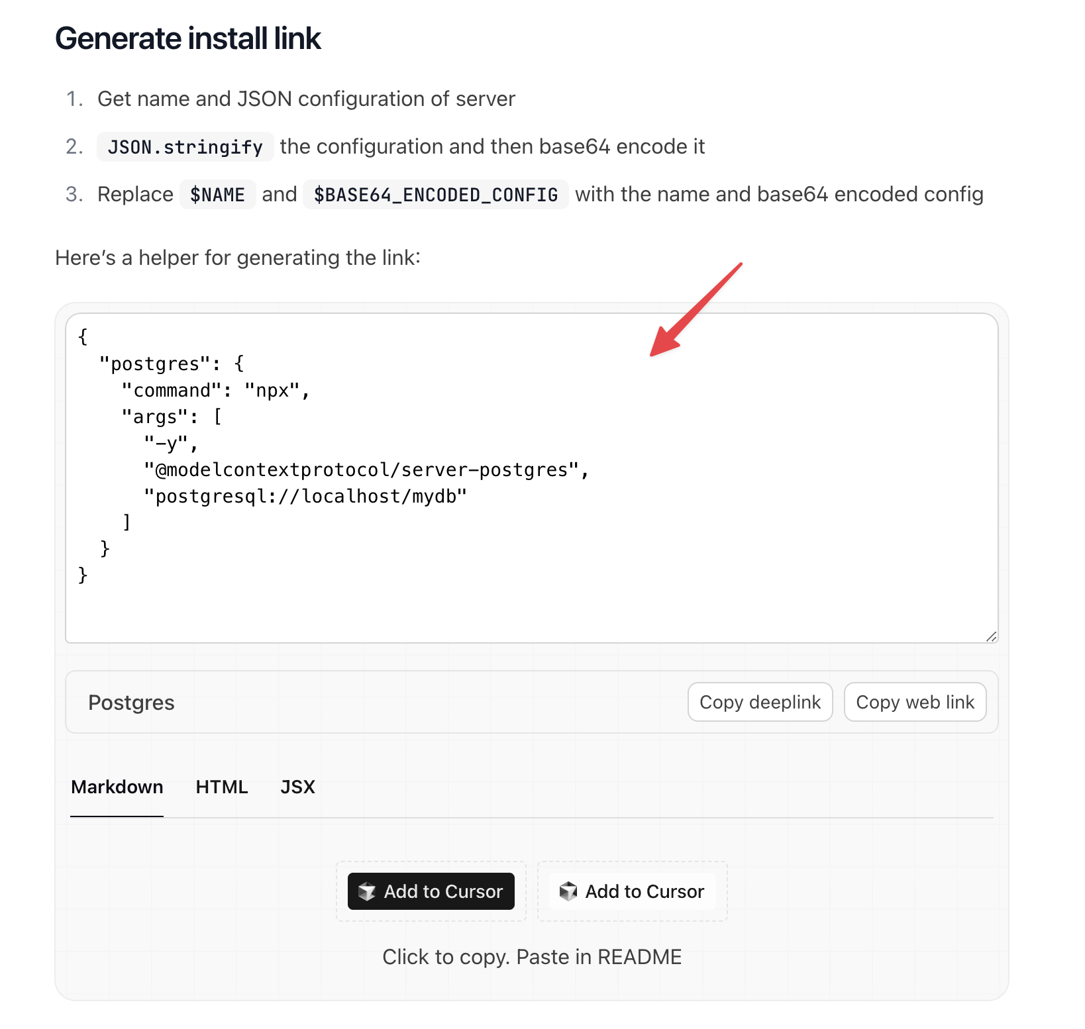This screenshot has height=1029, width=1085.
Task: Click the Generate install link heading
Action: pos(188,38)
